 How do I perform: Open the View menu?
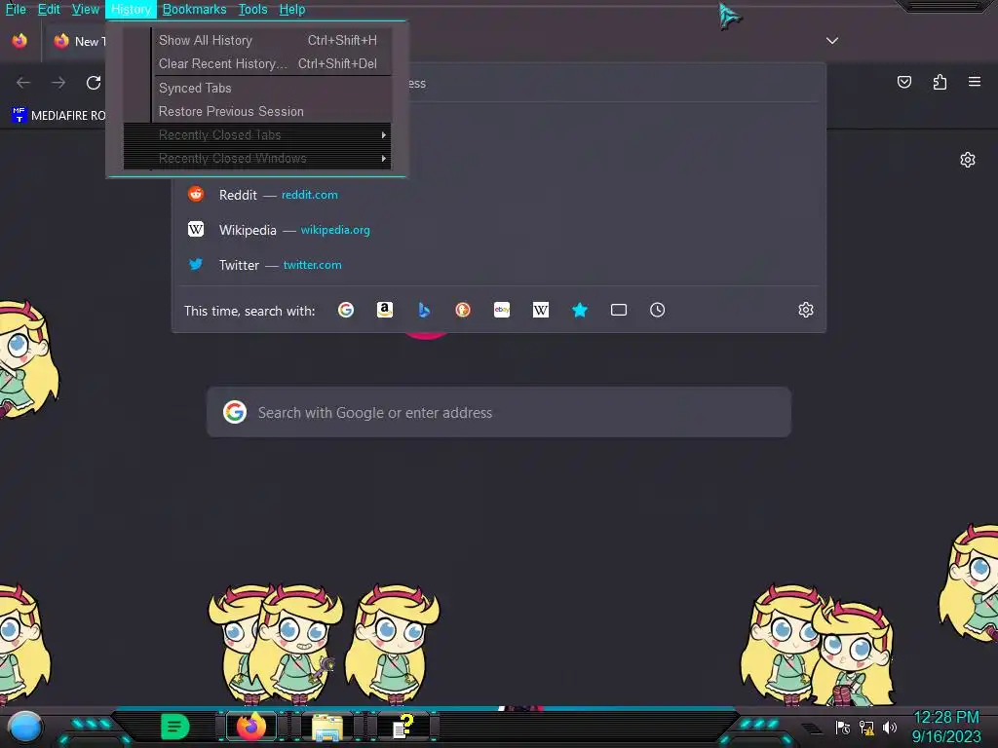click(86, 9)
